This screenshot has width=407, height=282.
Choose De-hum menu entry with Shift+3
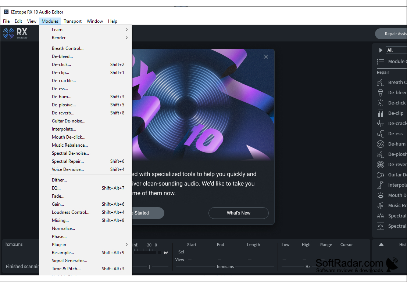85,96
